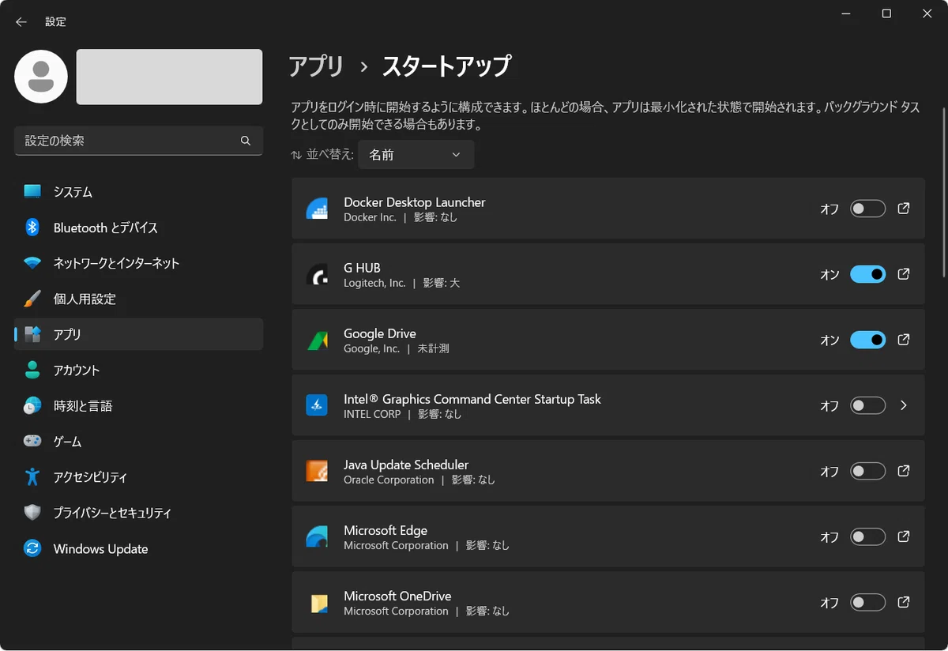Click the back arrow in the title bar
This screenshot has width=948, height=651.
(21, 22)
